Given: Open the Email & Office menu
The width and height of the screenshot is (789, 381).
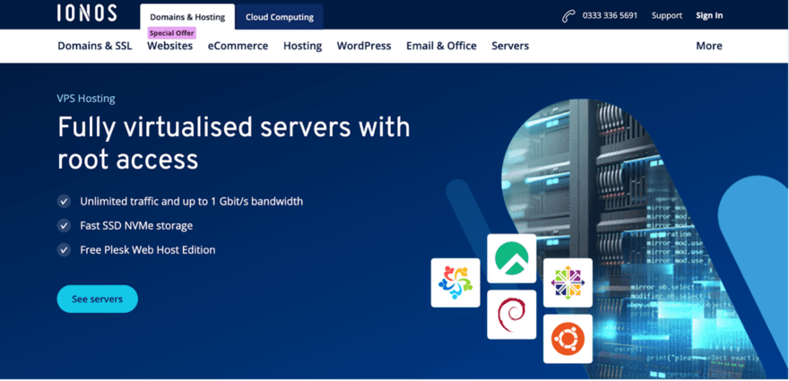Looking at the screenshot, I should click(441, 46).
